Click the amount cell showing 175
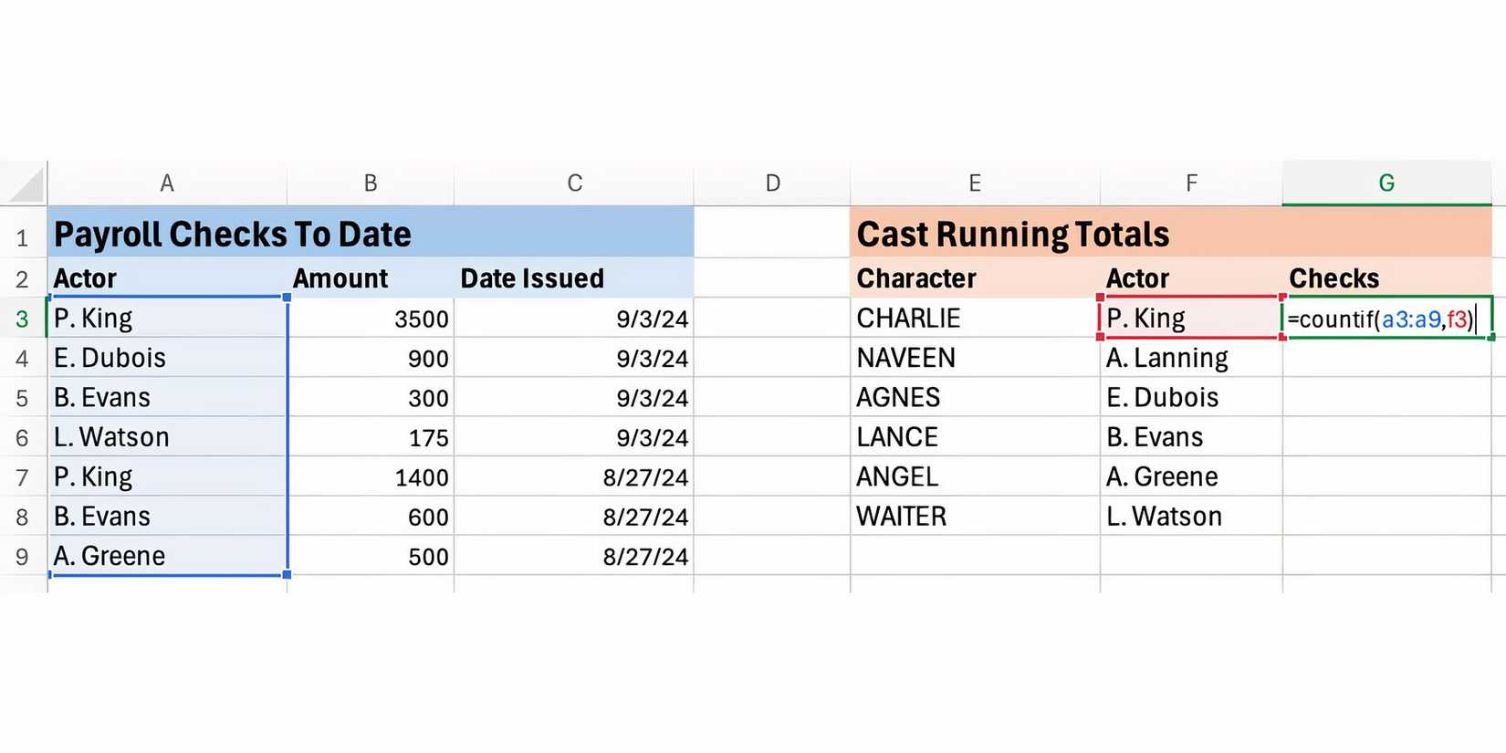 pos(371,437)
